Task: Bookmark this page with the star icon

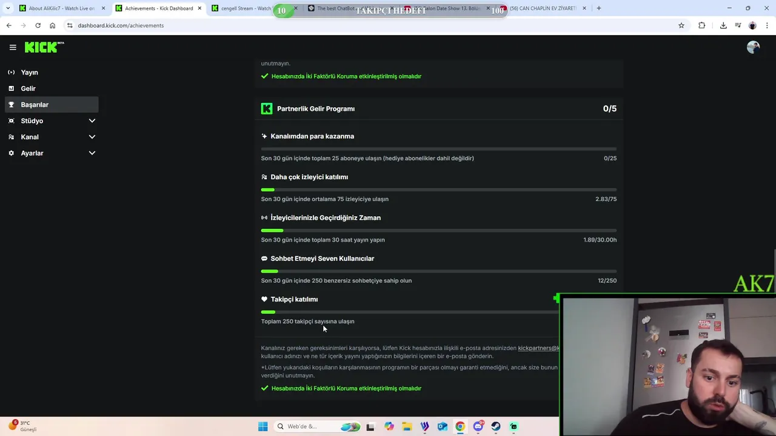Action: [681, 25]
